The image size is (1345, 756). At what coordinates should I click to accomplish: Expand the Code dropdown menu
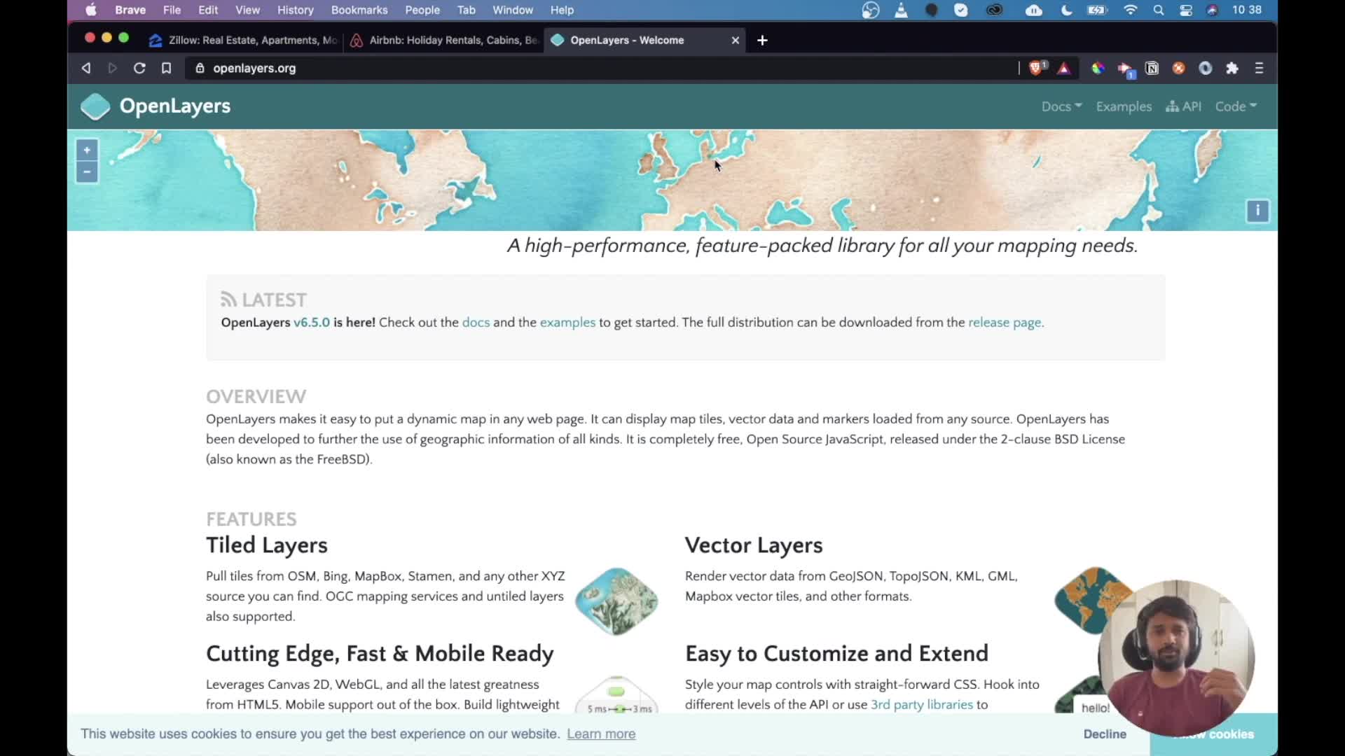coord(1236,106)
